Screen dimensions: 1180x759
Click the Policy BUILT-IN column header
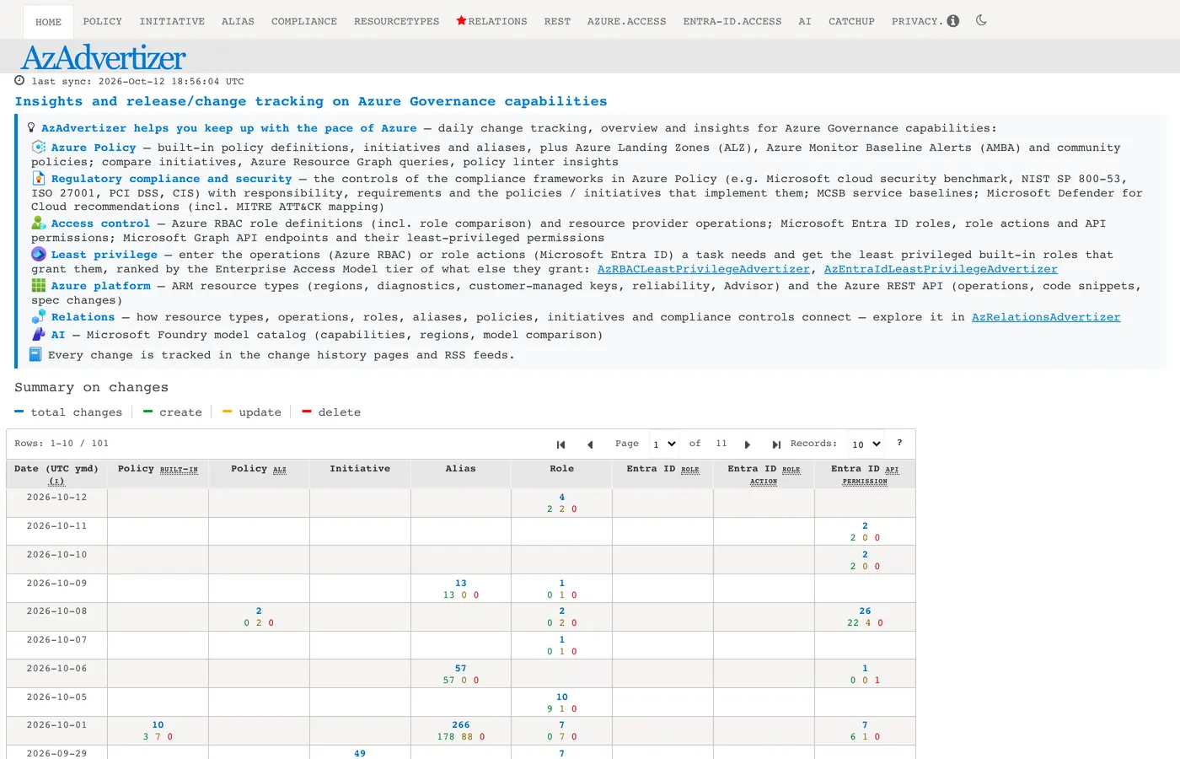(x=158, y=474)
